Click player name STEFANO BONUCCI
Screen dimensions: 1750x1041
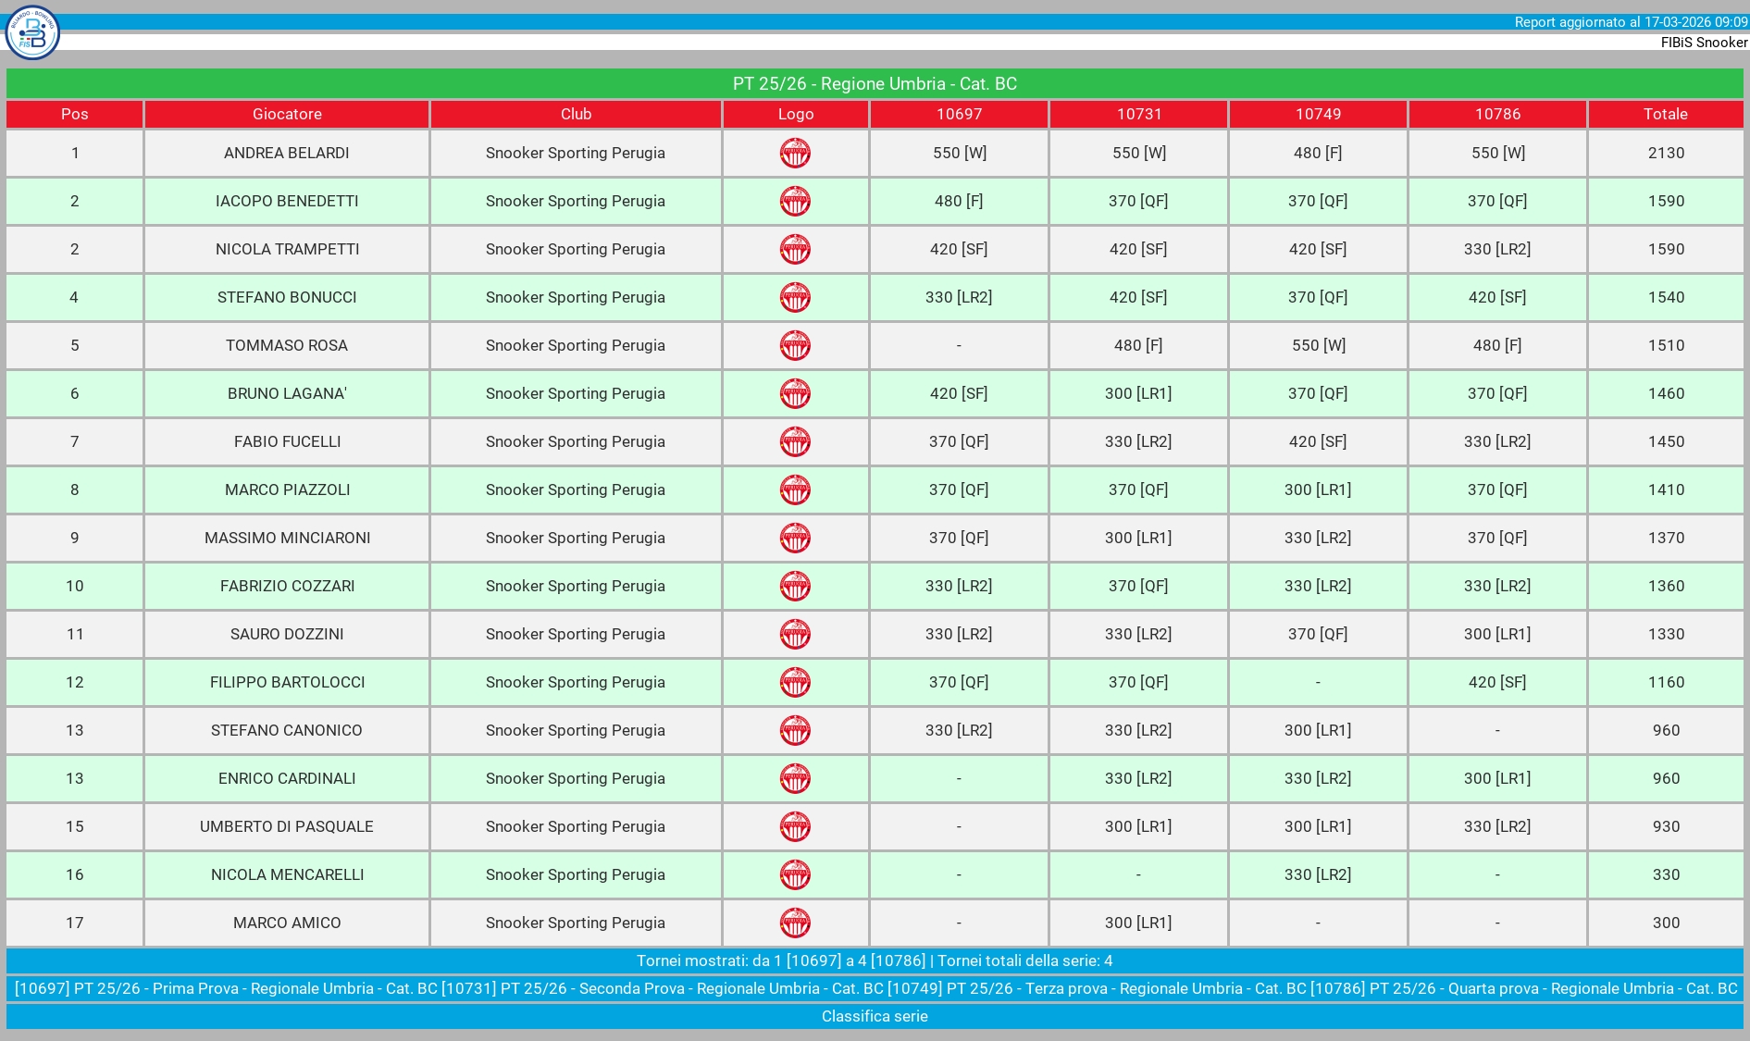point(287,297)
